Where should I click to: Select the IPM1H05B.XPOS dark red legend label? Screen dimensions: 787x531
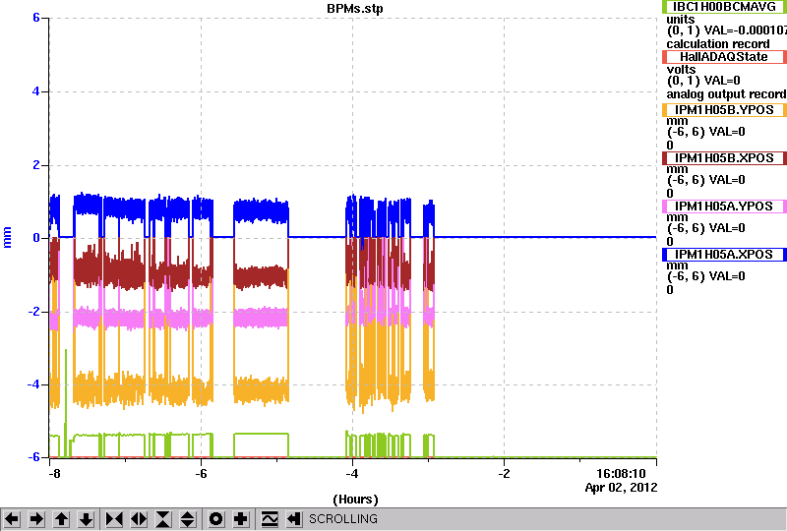[724, 158]
